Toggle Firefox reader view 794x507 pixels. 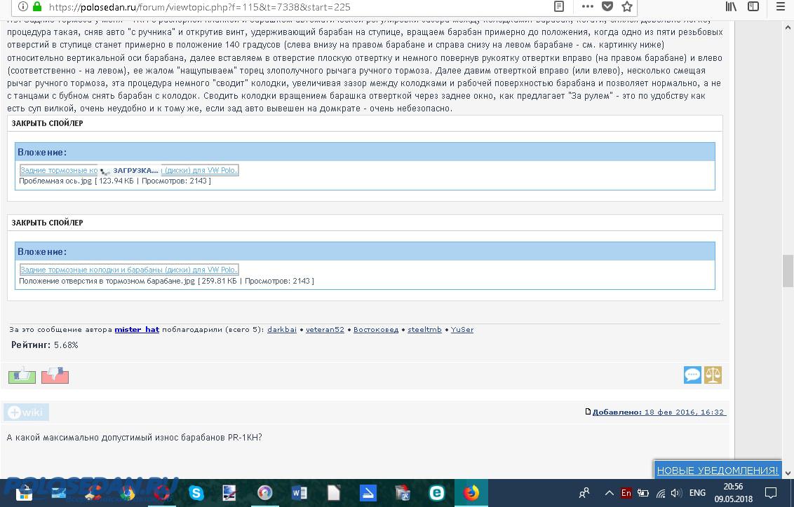[559, 7]
